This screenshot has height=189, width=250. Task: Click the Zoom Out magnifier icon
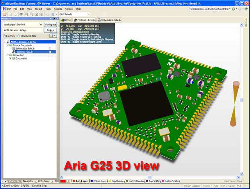coord(32,14)
